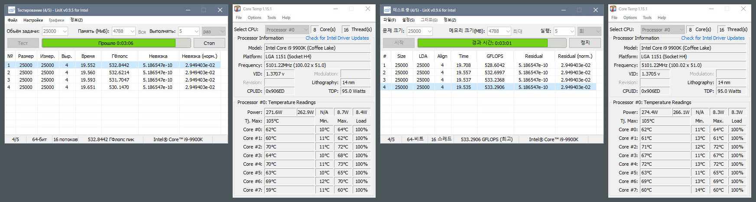Click Intel Driver Updates link in 1.3707 v window
The image size is (756, 202).
pos(337,38)
